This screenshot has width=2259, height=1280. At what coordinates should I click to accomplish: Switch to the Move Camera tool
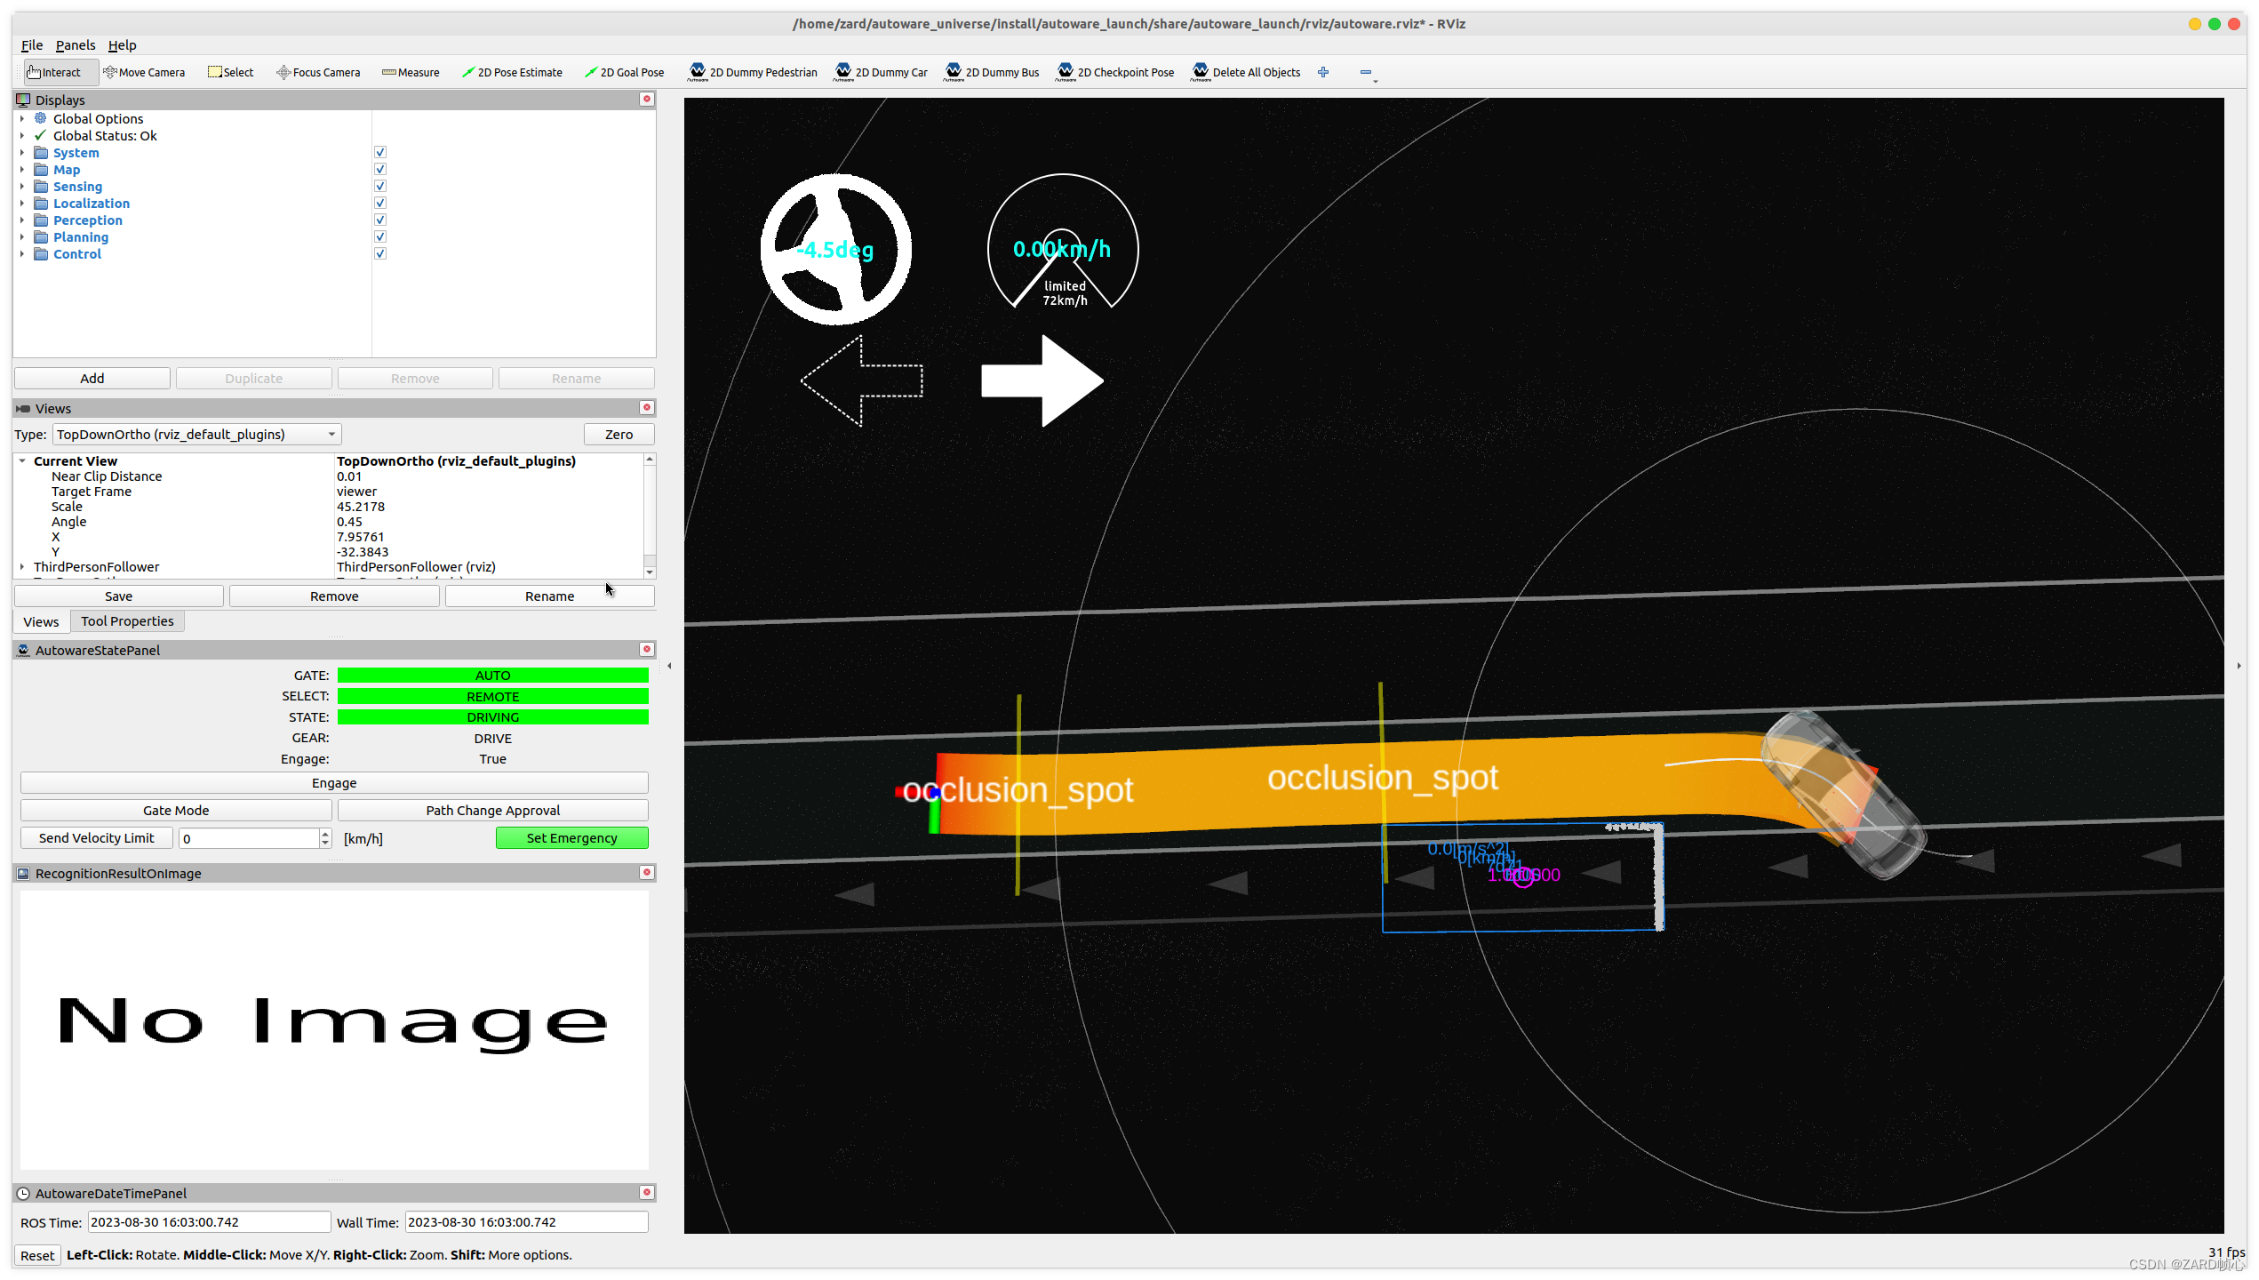144,73
